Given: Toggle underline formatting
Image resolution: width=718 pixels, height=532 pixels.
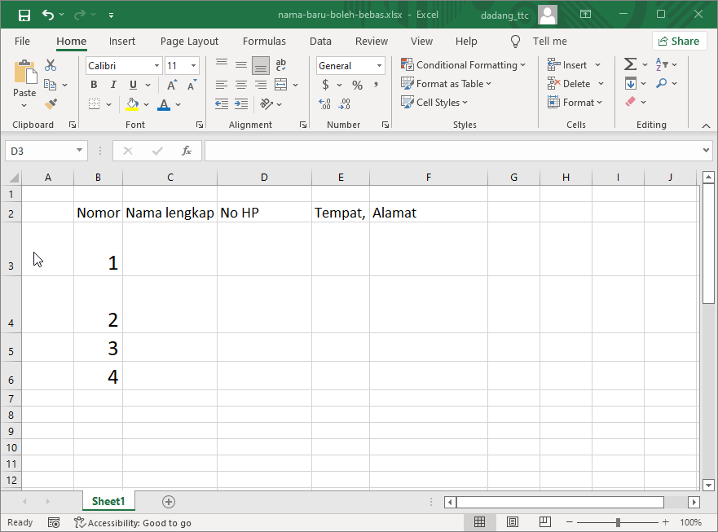Looking at the screenshot, I should [131, 84].
